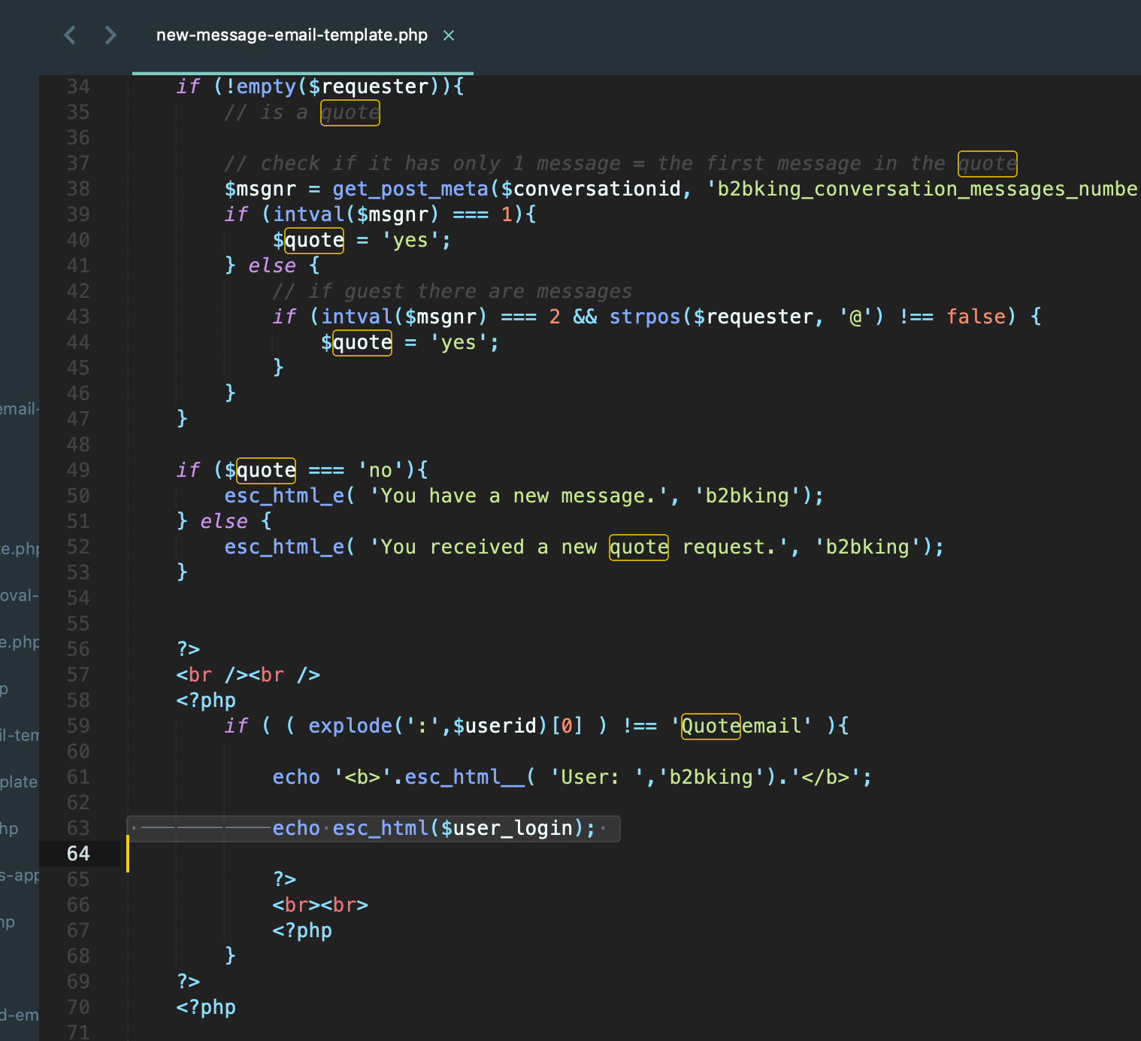The height and width of the screenshot is (1041, 1141).
Task: Click highlighted 'quote' in the line 35 comment
Action: (x=350, y=113)
